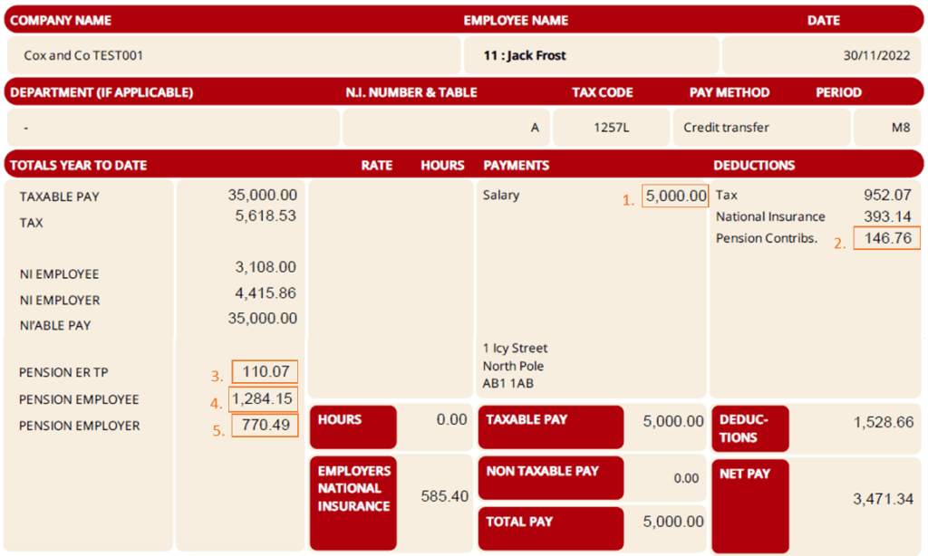This screenshot has width=928, height=556.
Task: Select NI employer value 4,415.86
Action: [x=266, y=293]
